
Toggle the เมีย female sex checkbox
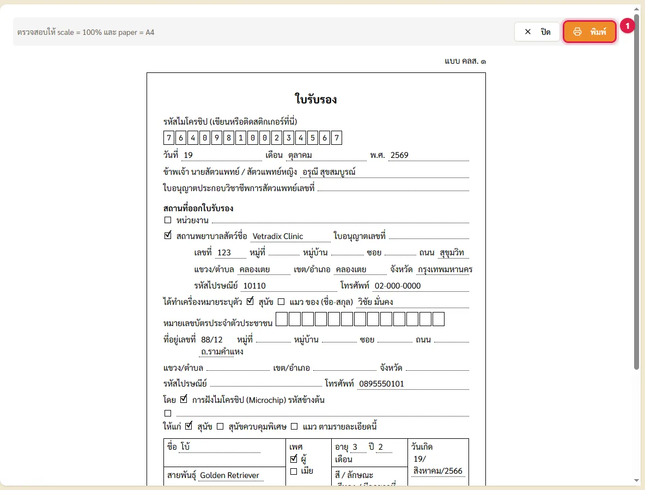(294, 471)
